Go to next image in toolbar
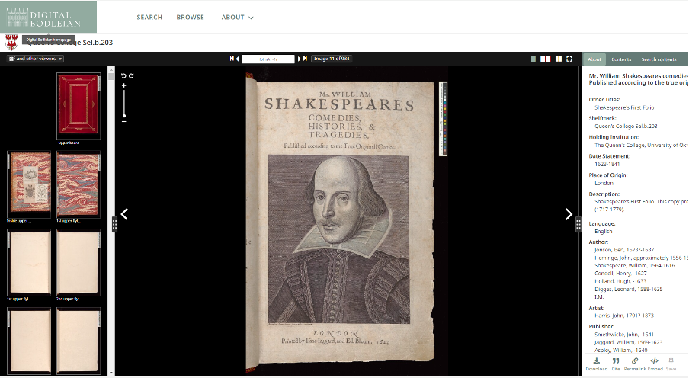689x378 pixels. 300,59
